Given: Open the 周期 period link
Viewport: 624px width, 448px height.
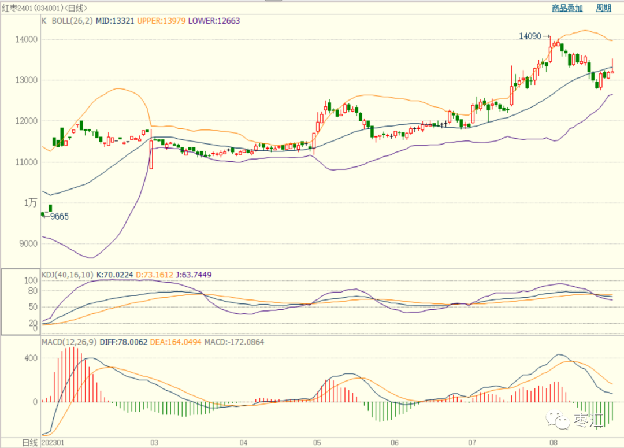Looking at the screenshot, I should coord(603,8).
